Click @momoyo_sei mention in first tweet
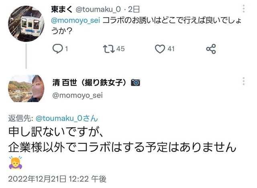This screenshot has height=188, width=257. tap(75, 20)
